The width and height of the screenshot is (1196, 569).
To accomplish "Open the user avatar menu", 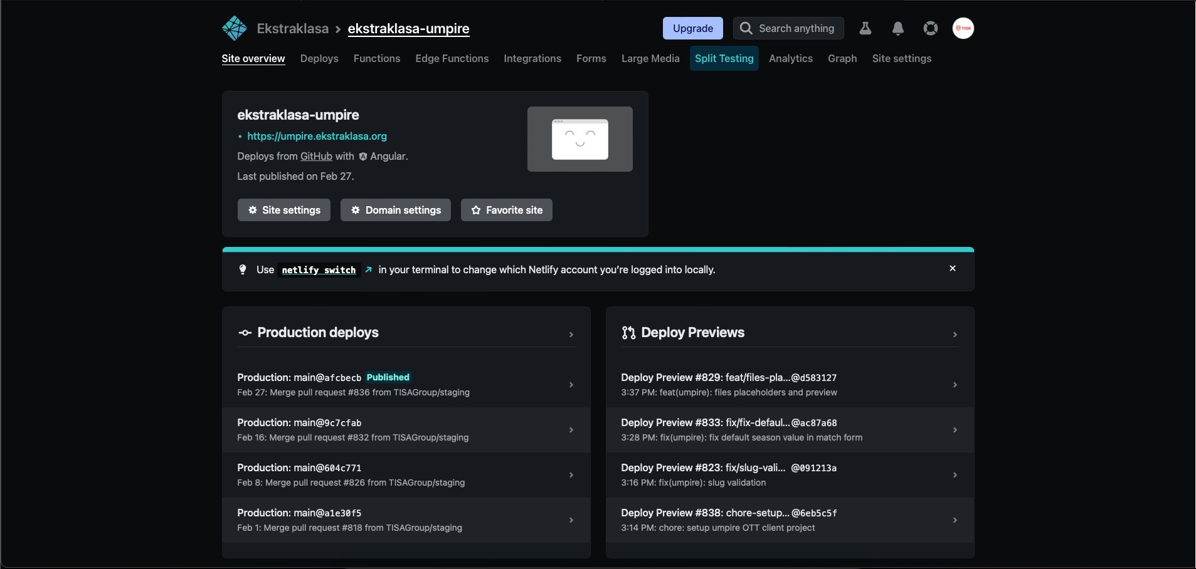I will 963,28.
